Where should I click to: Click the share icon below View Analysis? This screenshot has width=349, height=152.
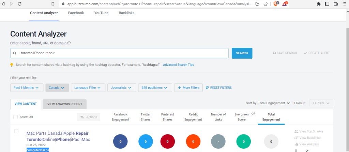click(x=307, y=151)
